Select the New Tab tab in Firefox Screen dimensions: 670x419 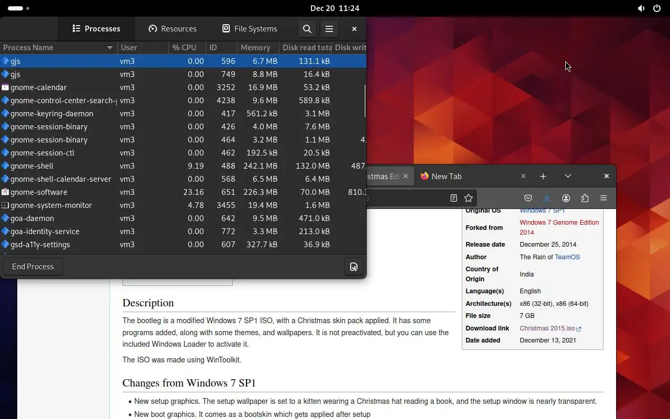point(474,176)
